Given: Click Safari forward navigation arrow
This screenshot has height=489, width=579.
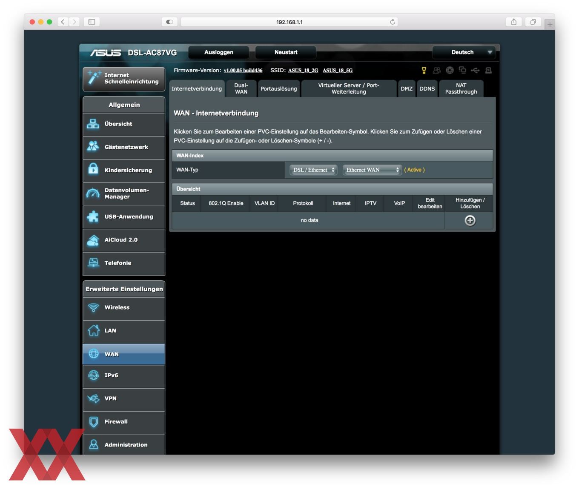Looking at the screenshot, I should point(74,22).
